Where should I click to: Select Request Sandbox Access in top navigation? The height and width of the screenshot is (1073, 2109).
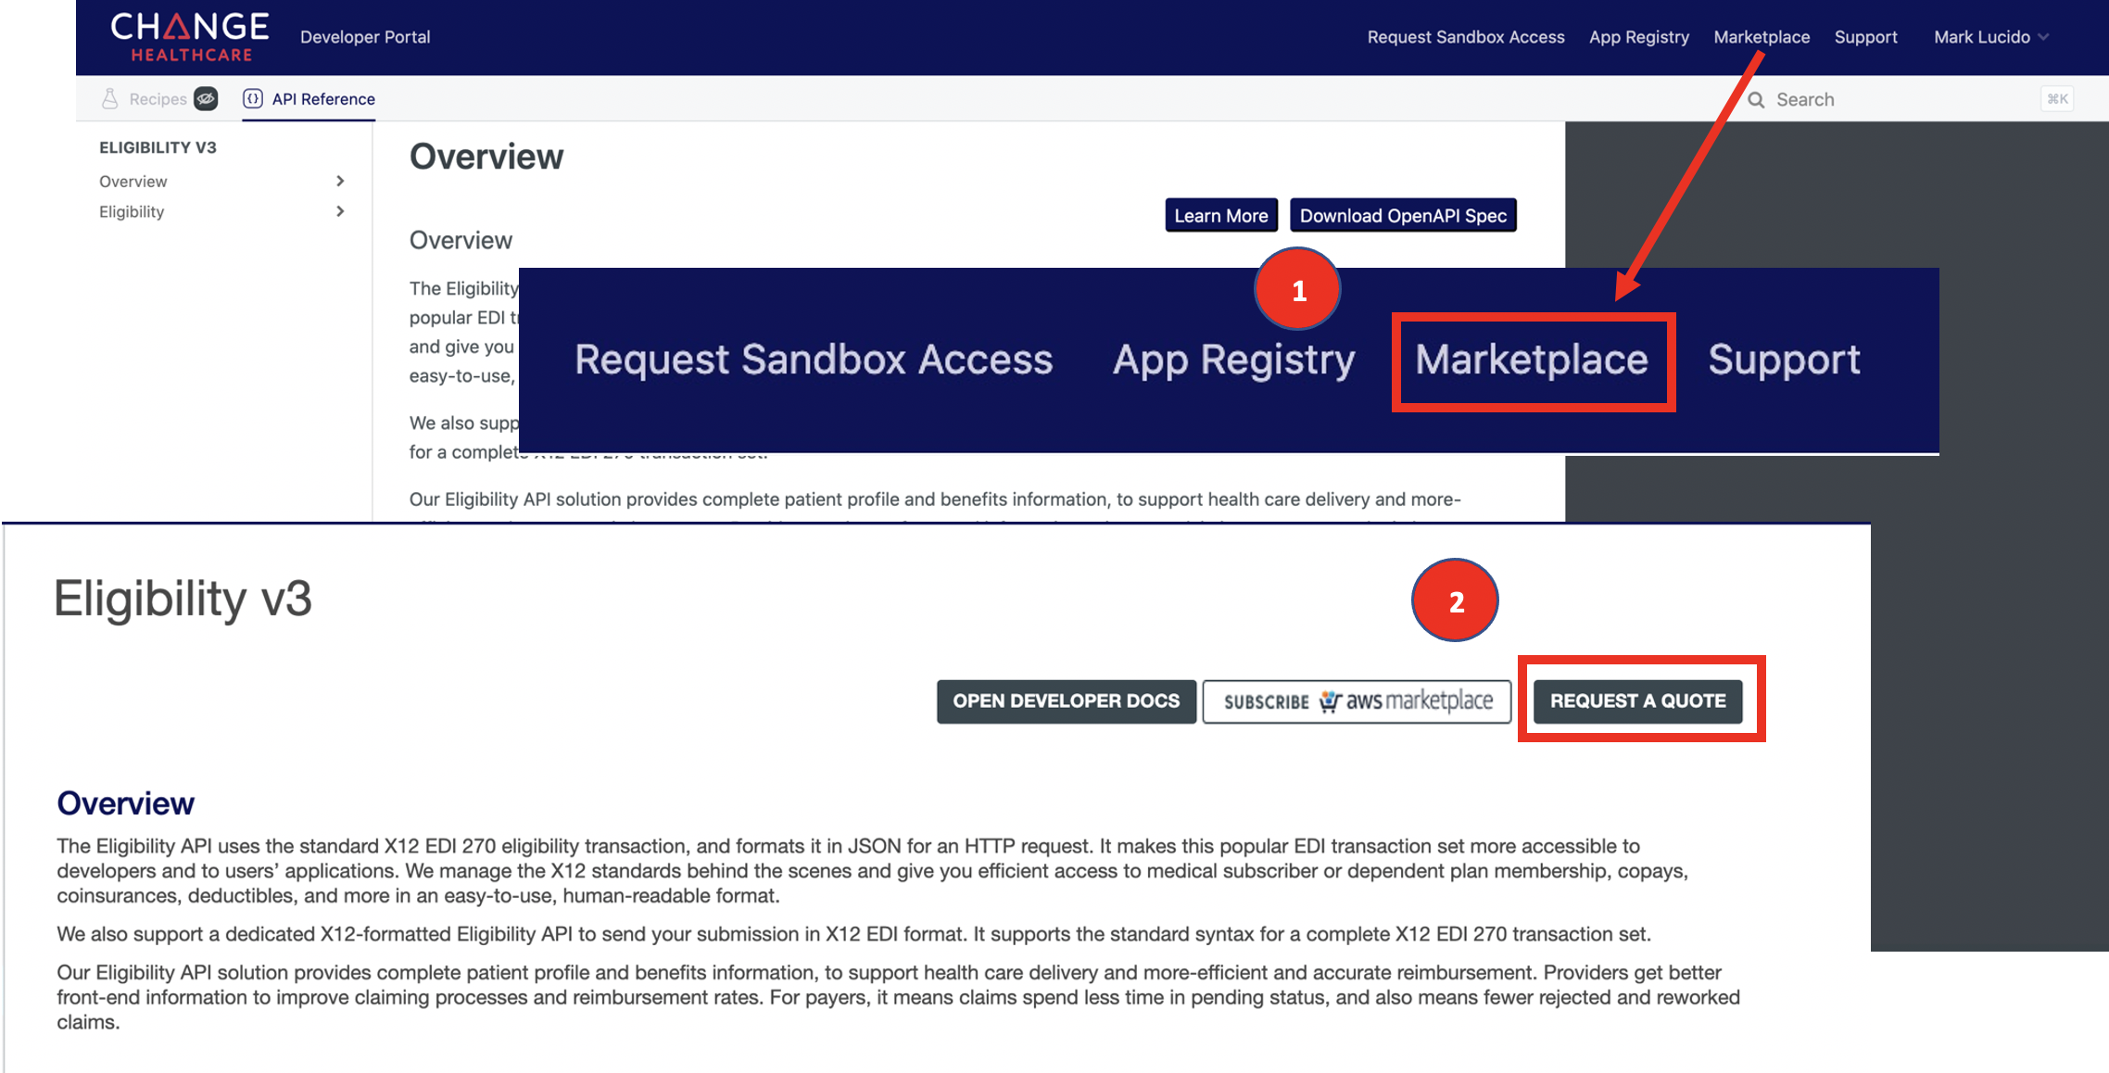click(x=1465, y=37)
